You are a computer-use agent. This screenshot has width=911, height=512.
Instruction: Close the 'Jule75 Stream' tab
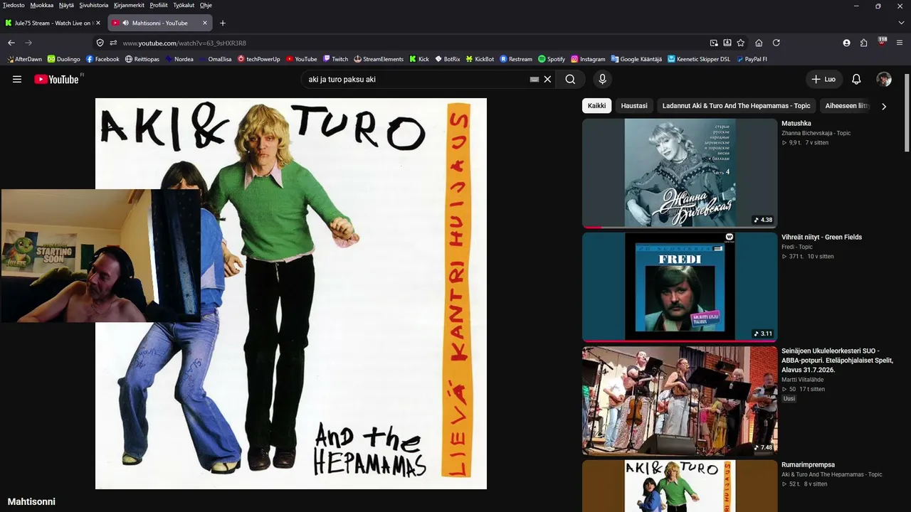pyautogui.click(x=98, y=23)
